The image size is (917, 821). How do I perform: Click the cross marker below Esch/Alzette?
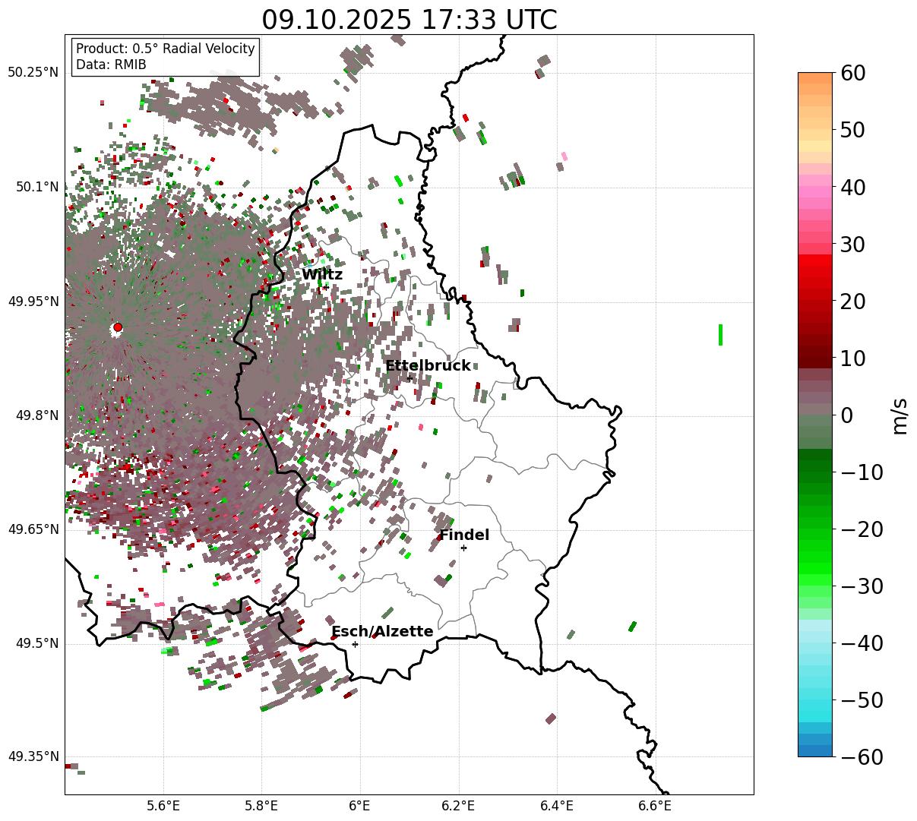click(x=355, y=644)
